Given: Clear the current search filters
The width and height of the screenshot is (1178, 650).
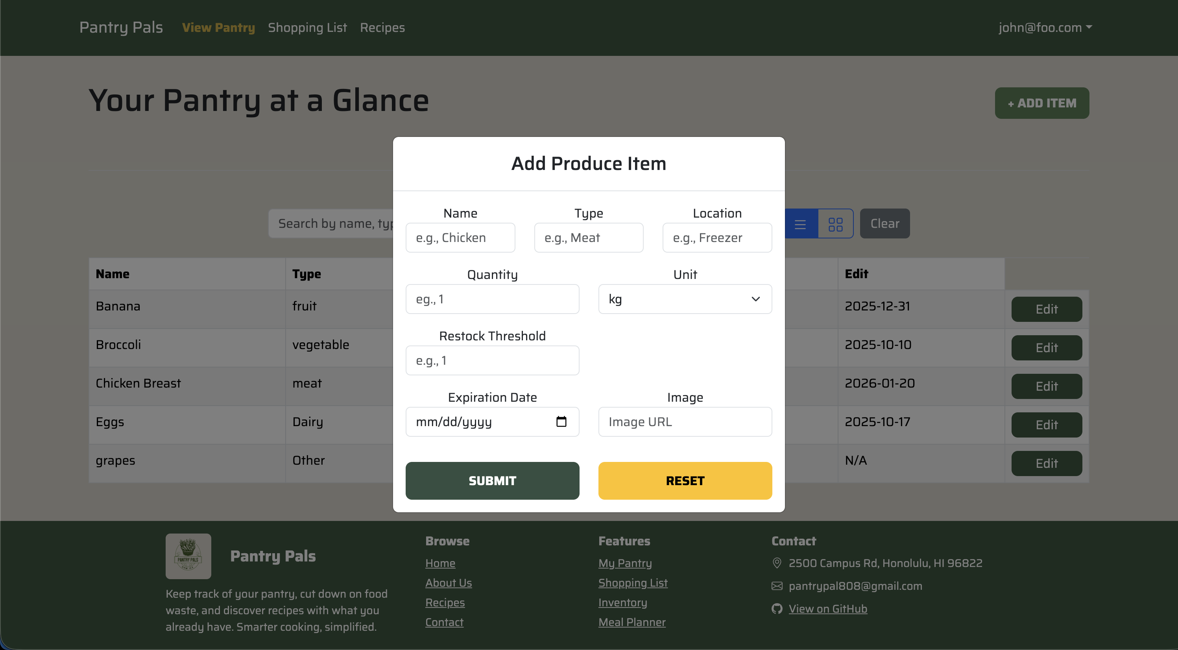Looking at the screenshot, I should 884,223.
